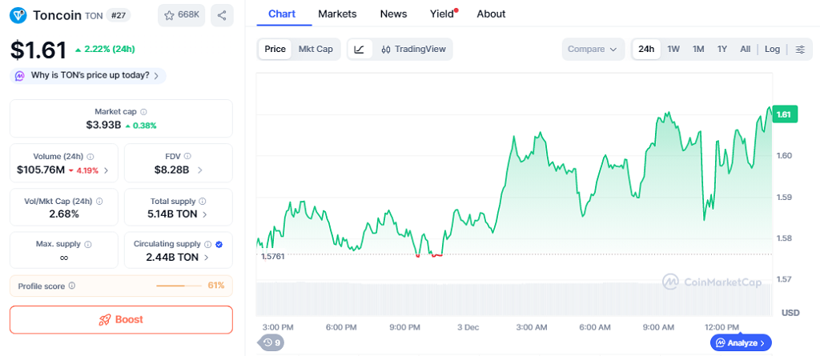Select the 1W time range
The width and height of the screenshot is (820, 356).
(673, 49)
